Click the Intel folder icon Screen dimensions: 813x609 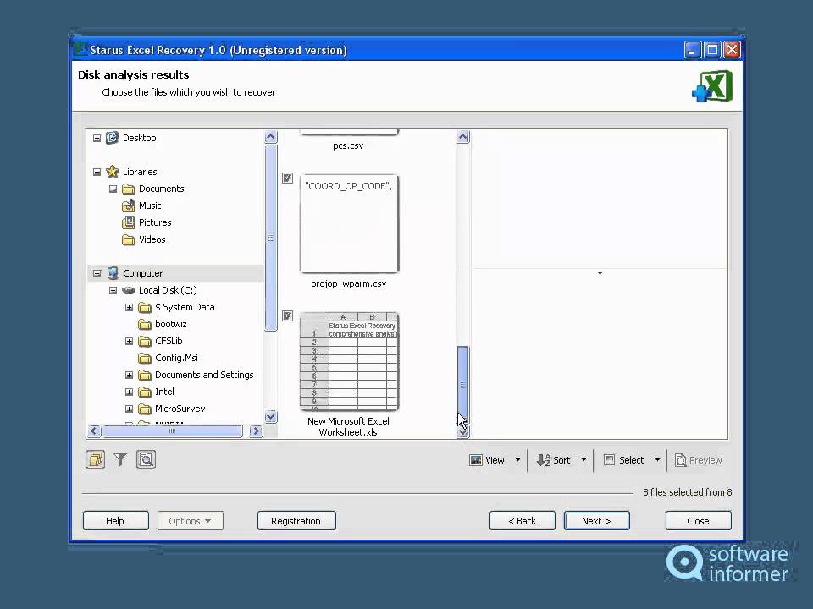(145, 392)
